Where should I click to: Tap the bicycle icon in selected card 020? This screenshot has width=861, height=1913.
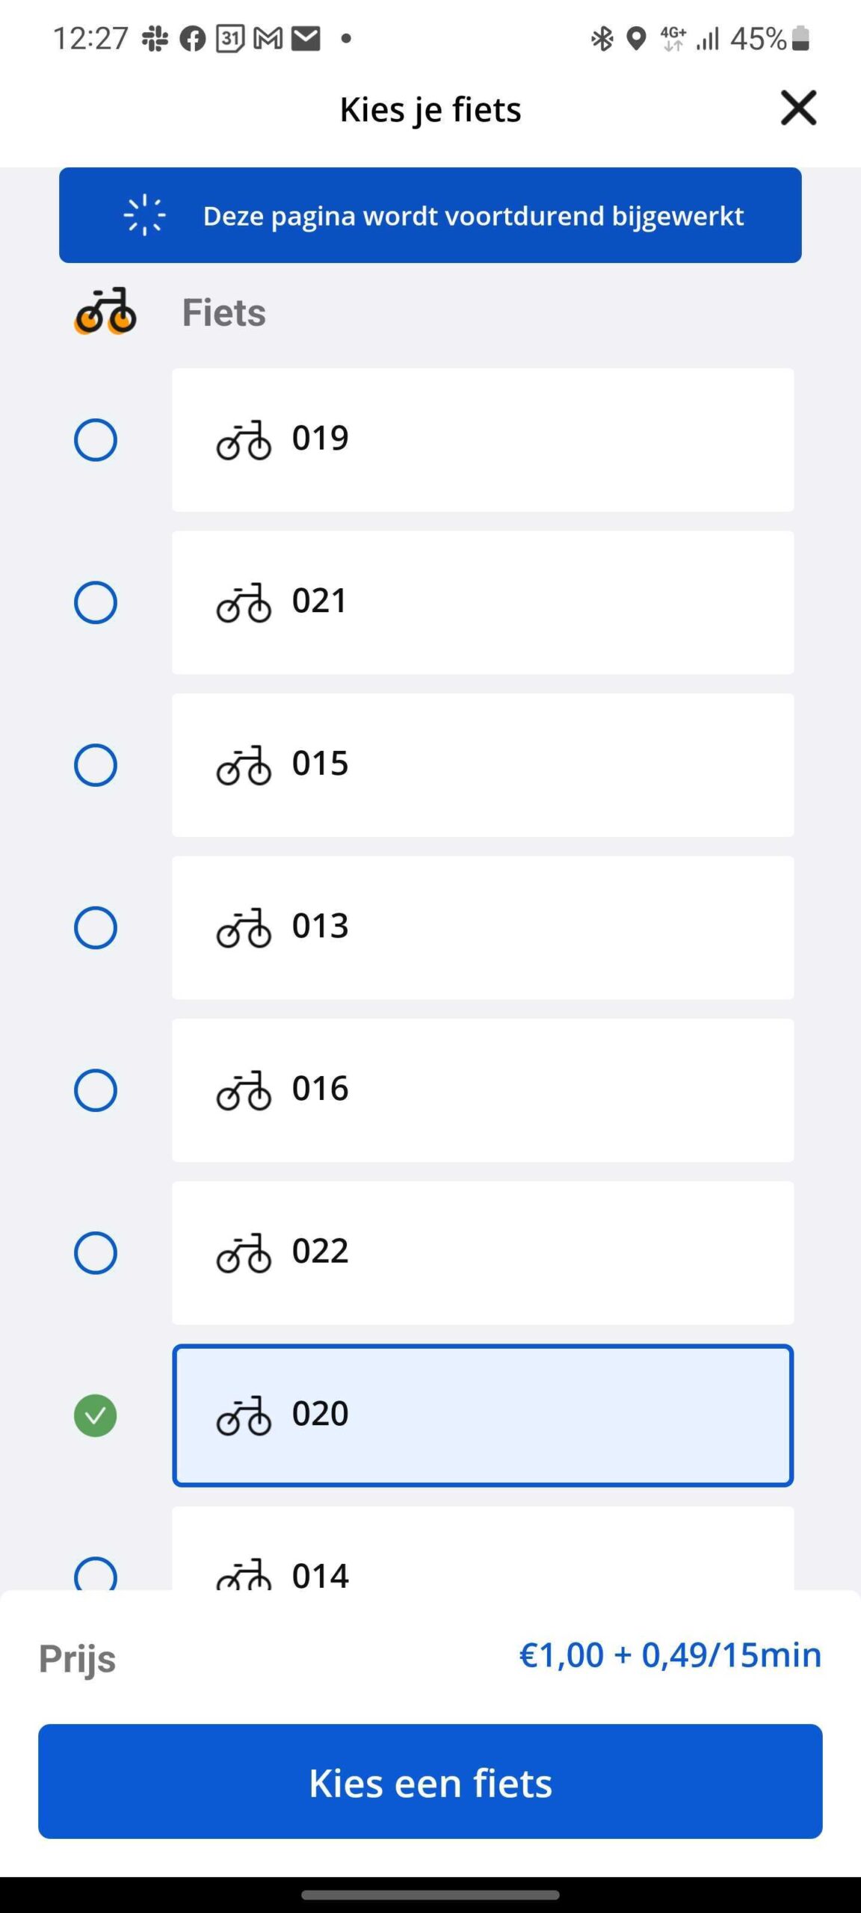[x=244, y=1415]
